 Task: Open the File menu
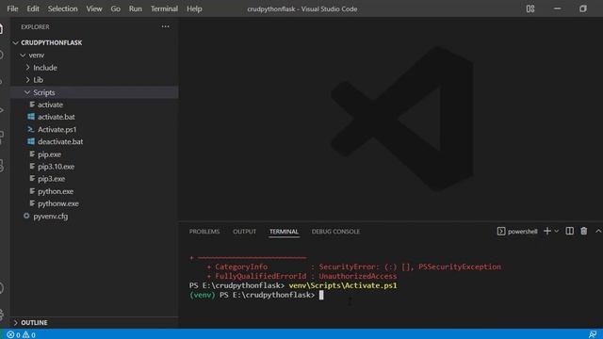click(12, 8)
